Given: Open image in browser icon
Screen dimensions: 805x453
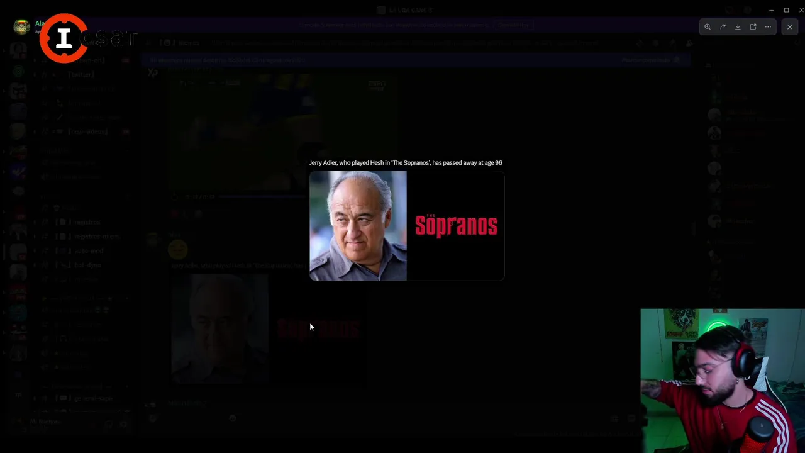Looking at the screenshot, I should 753,27.
